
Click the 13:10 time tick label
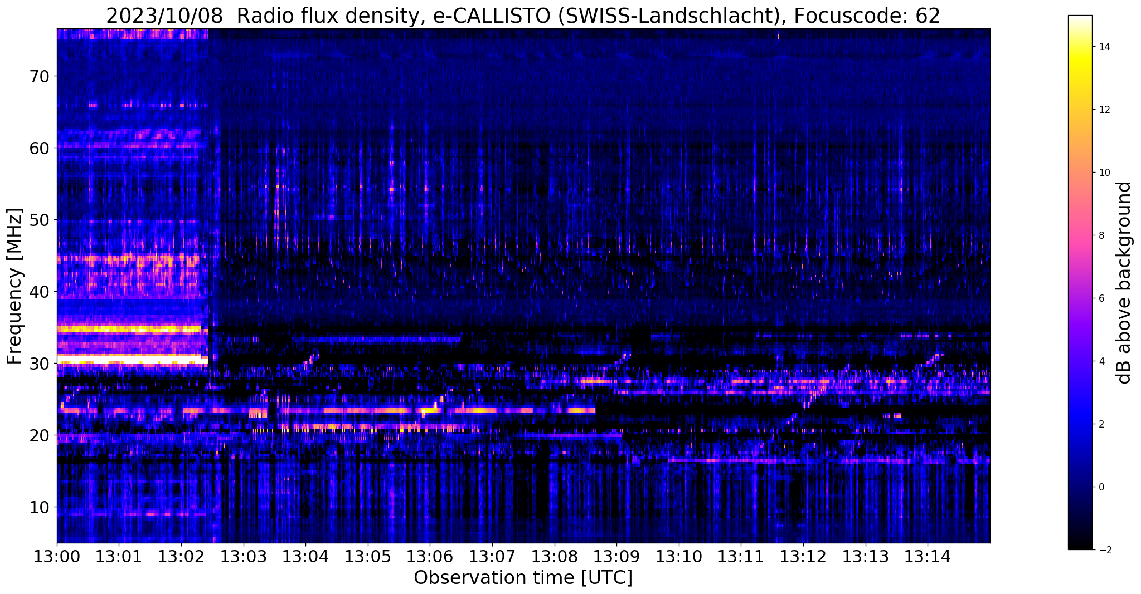point(679,556)
